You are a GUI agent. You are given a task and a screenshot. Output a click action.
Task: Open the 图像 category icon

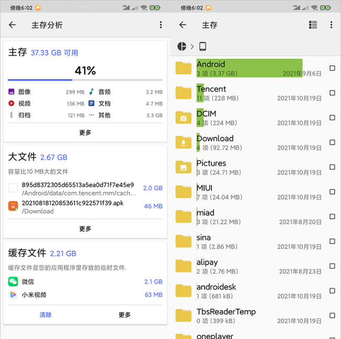click(x=12, y=92)
